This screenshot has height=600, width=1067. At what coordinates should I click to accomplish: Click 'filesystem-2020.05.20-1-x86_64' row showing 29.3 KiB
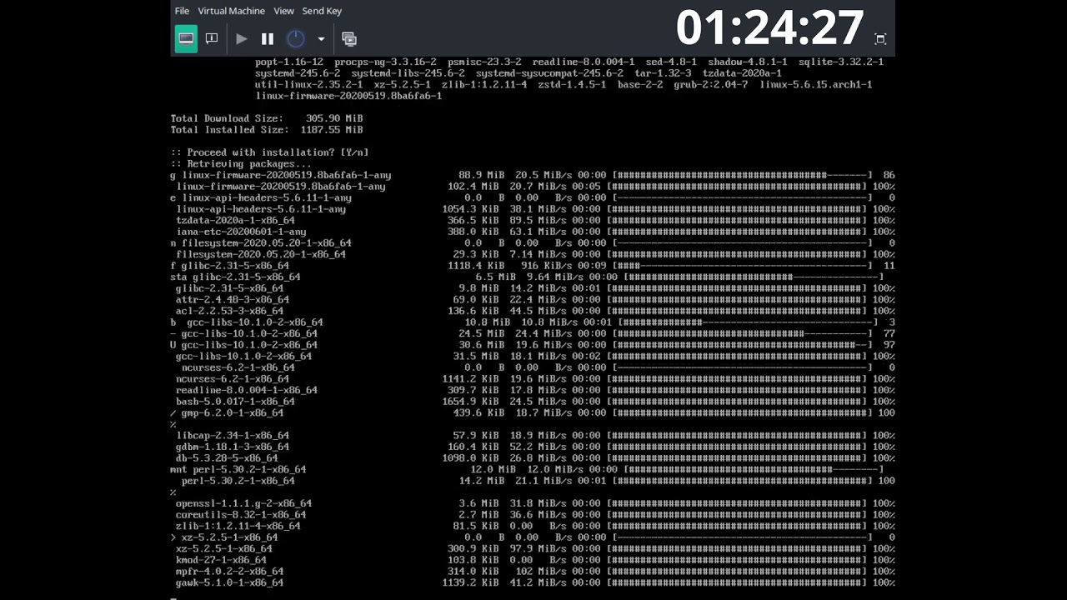click(x=535, y=254)
